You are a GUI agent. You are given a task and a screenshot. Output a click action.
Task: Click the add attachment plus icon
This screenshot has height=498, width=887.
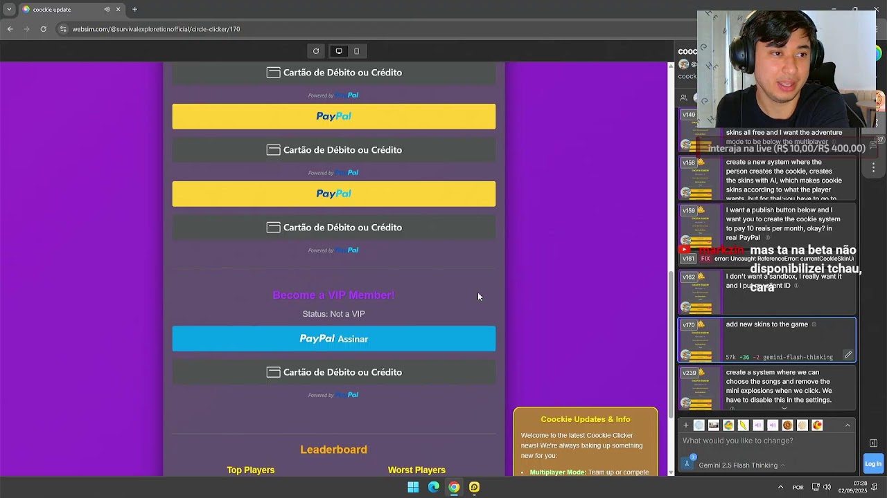(x=686, y=425)
